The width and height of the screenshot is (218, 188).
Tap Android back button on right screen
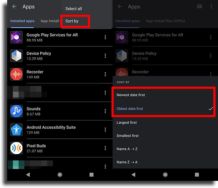[x=133, y=175]
